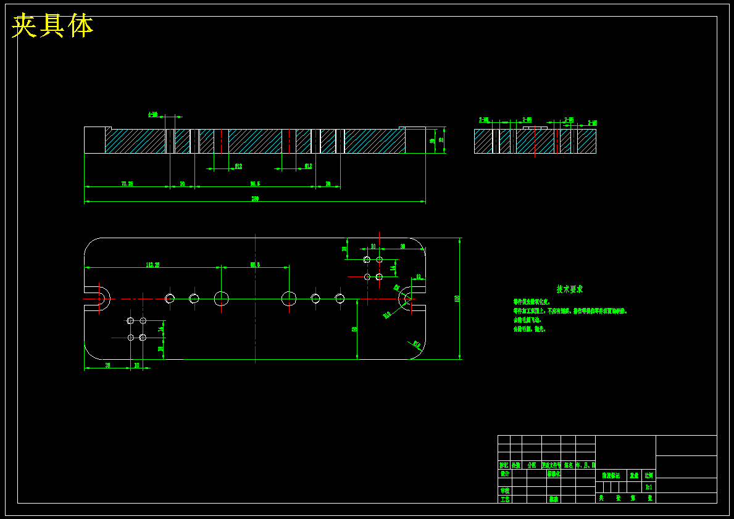Screen dimensions: 734x519
Task: Click the yellow title 夹具体
Action: point(52,26)
